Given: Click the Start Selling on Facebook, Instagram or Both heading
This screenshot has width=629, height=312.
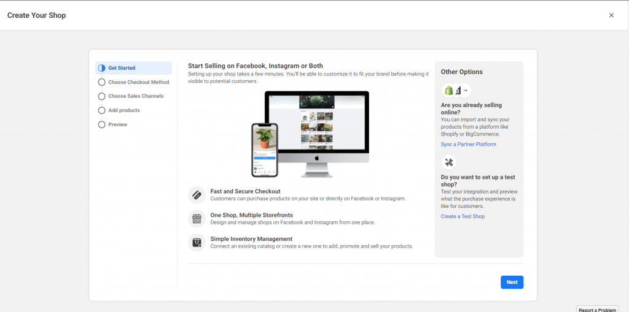Looking at the screenshot, I should point(256,66).
